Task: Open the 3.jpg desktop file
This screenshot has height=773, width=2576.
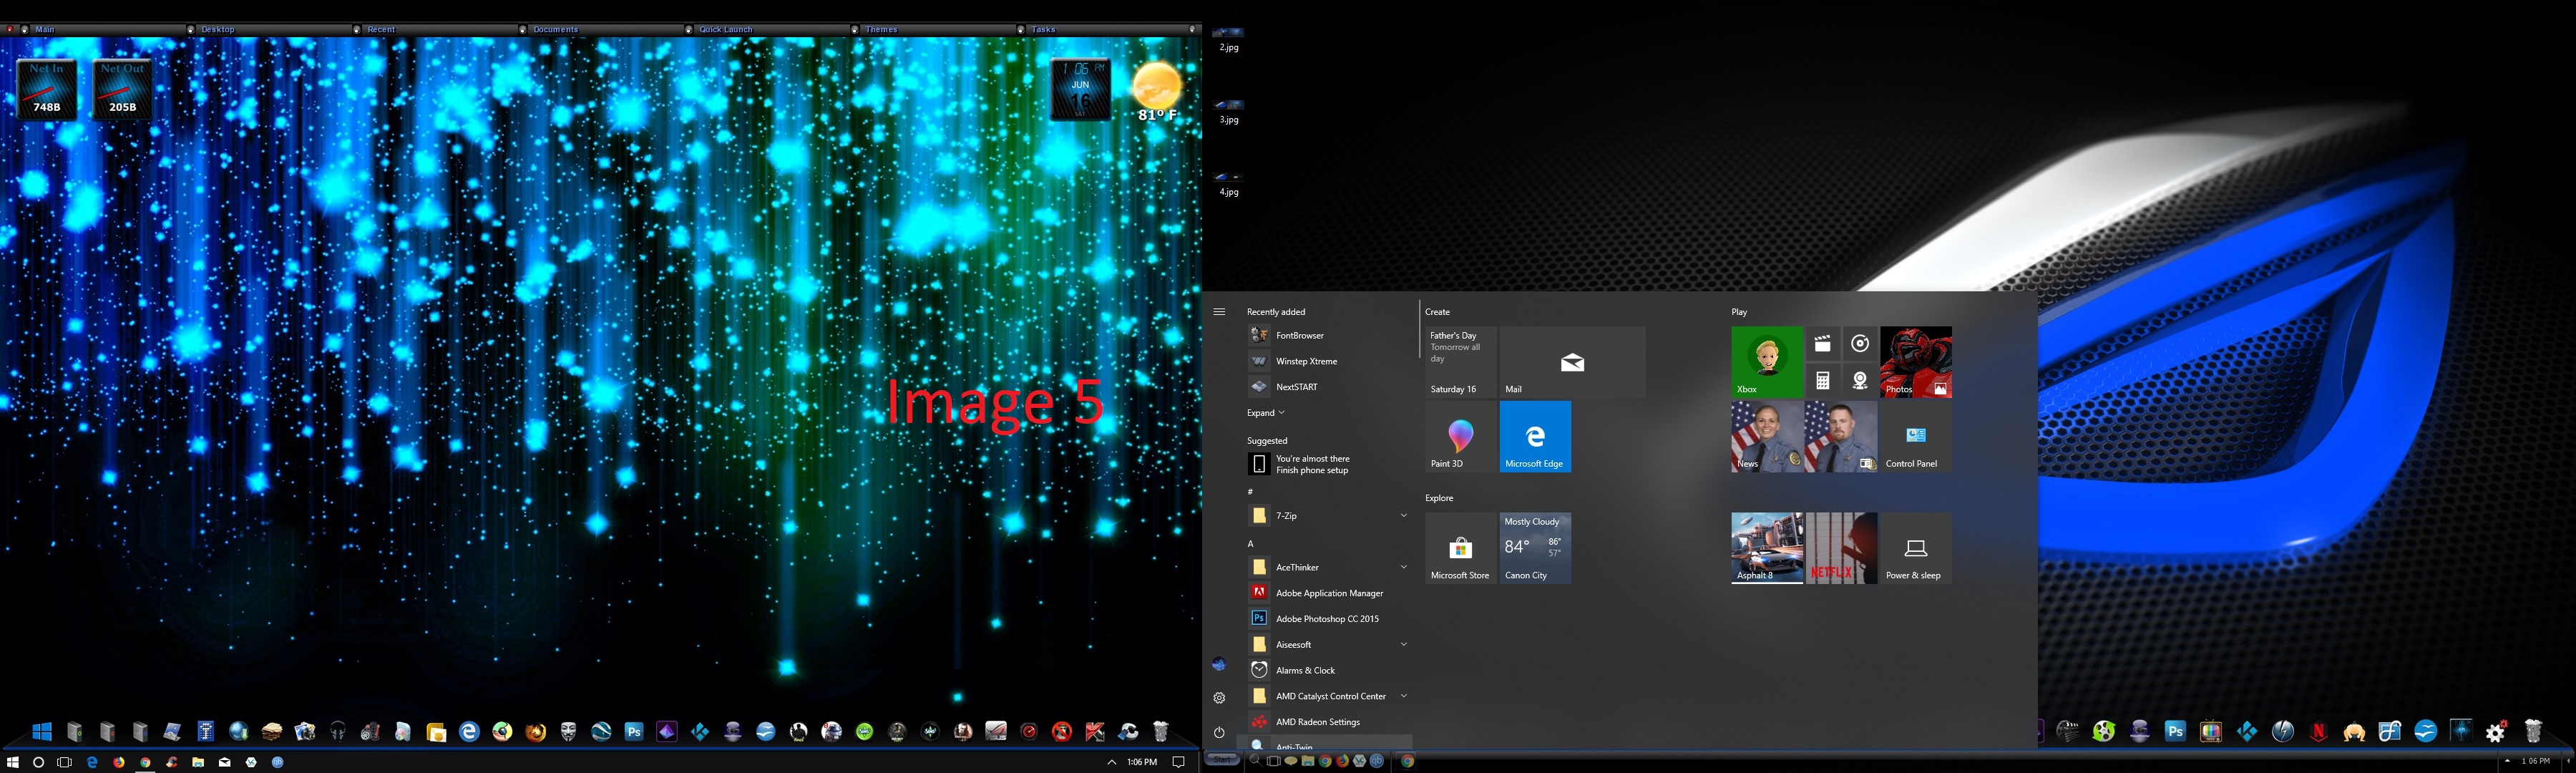Action: 1228,108
